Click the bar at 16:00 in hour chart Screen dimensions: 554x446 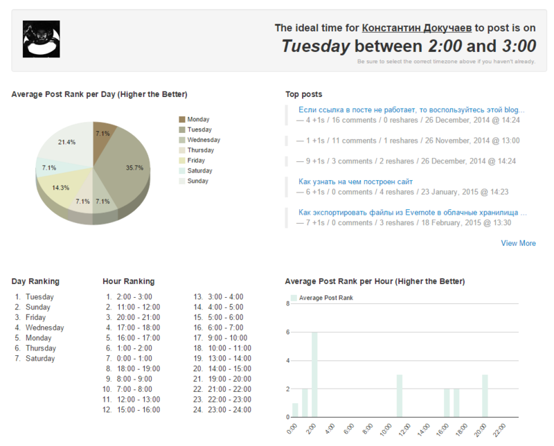[447, 403]
